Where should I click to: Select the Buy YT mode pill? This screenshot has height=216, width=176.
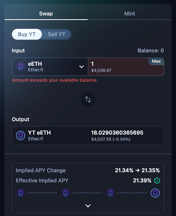point(27,34)
